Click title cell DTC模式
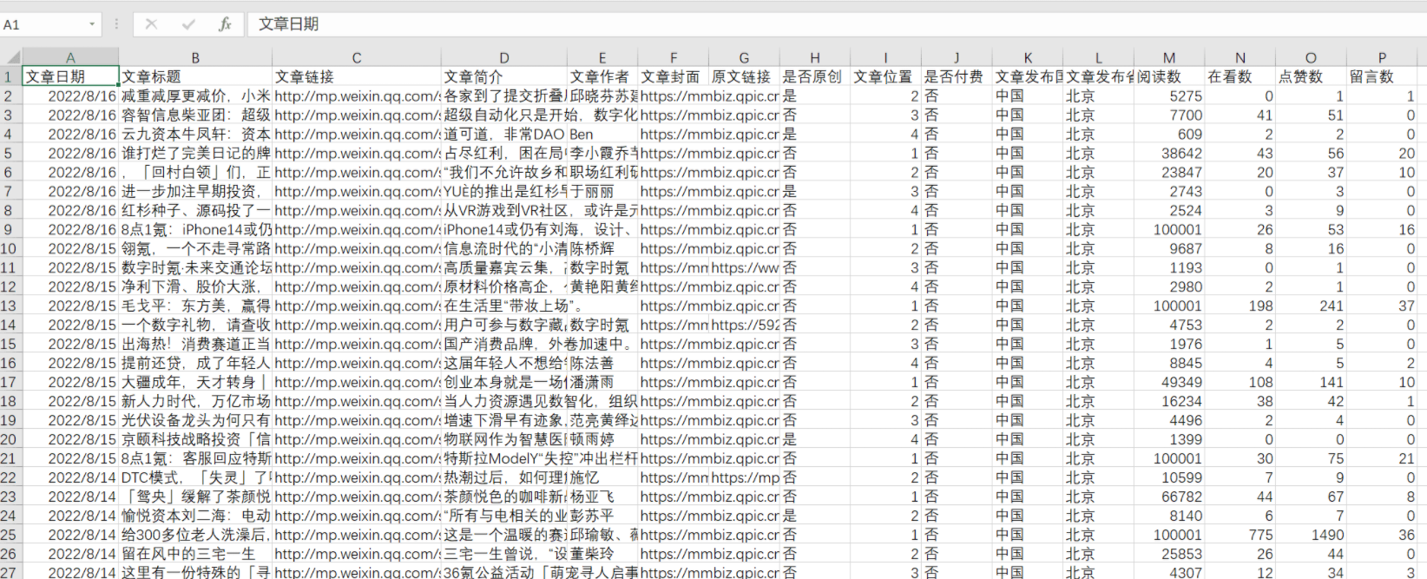The height and width of the screenshot is (579, 1427). click(195, 477)
